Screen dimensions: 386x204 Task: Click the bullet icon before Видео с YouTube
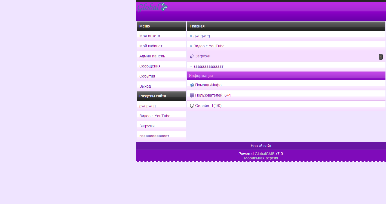point(191,46)
